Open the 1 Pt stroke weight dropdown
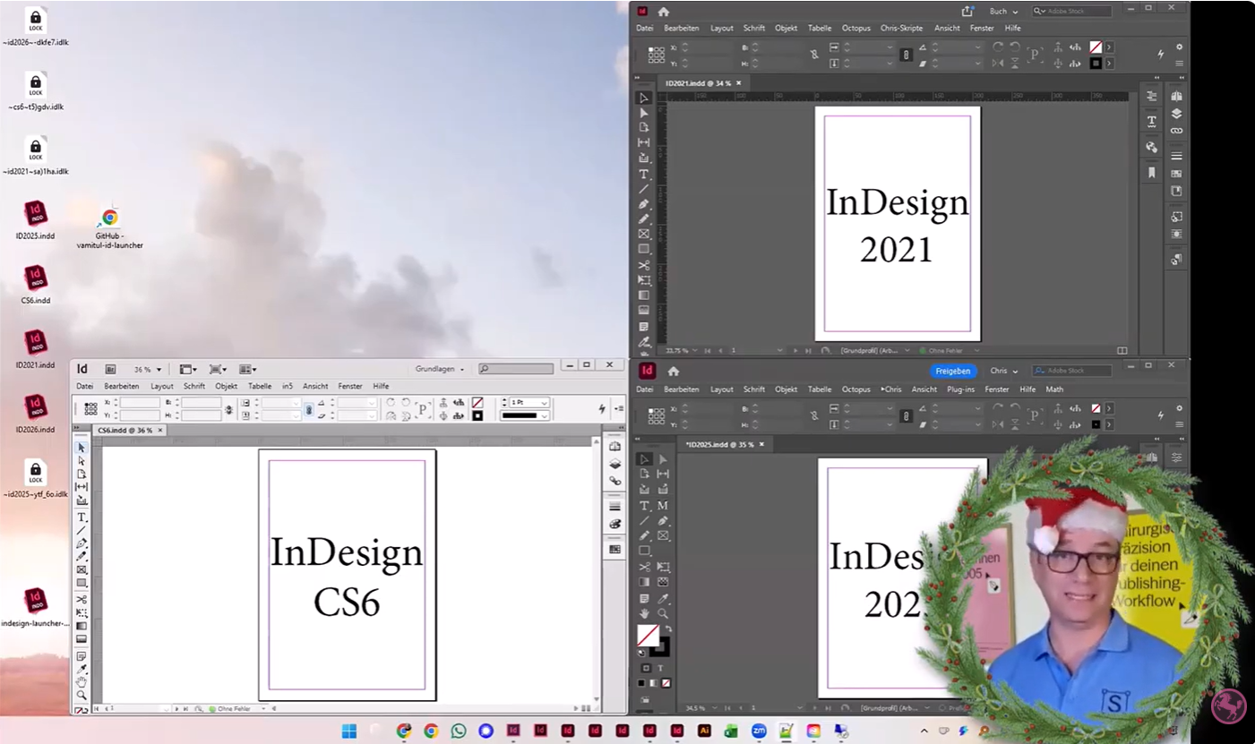The width and height of the screenshot is (1255, 744). point(545,403)
